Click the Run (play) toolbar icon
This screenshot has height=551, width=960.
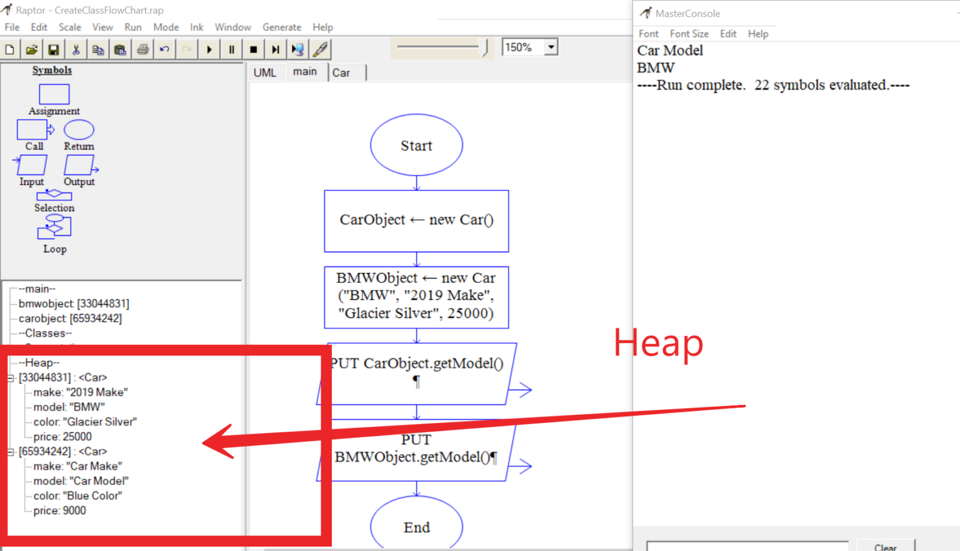pyautogui.click(x=209, y=49)
